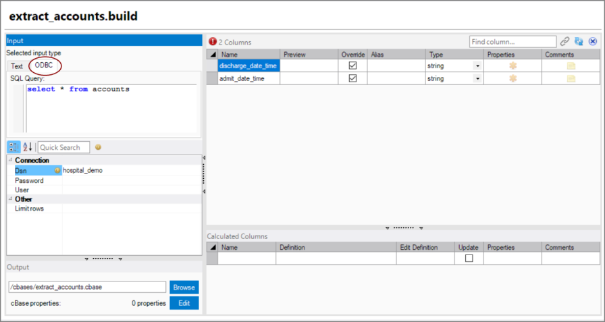Open Type dropdown for admit_date_time
The width and height of the screenshot is (605, 322).
(x=477, y=79)
